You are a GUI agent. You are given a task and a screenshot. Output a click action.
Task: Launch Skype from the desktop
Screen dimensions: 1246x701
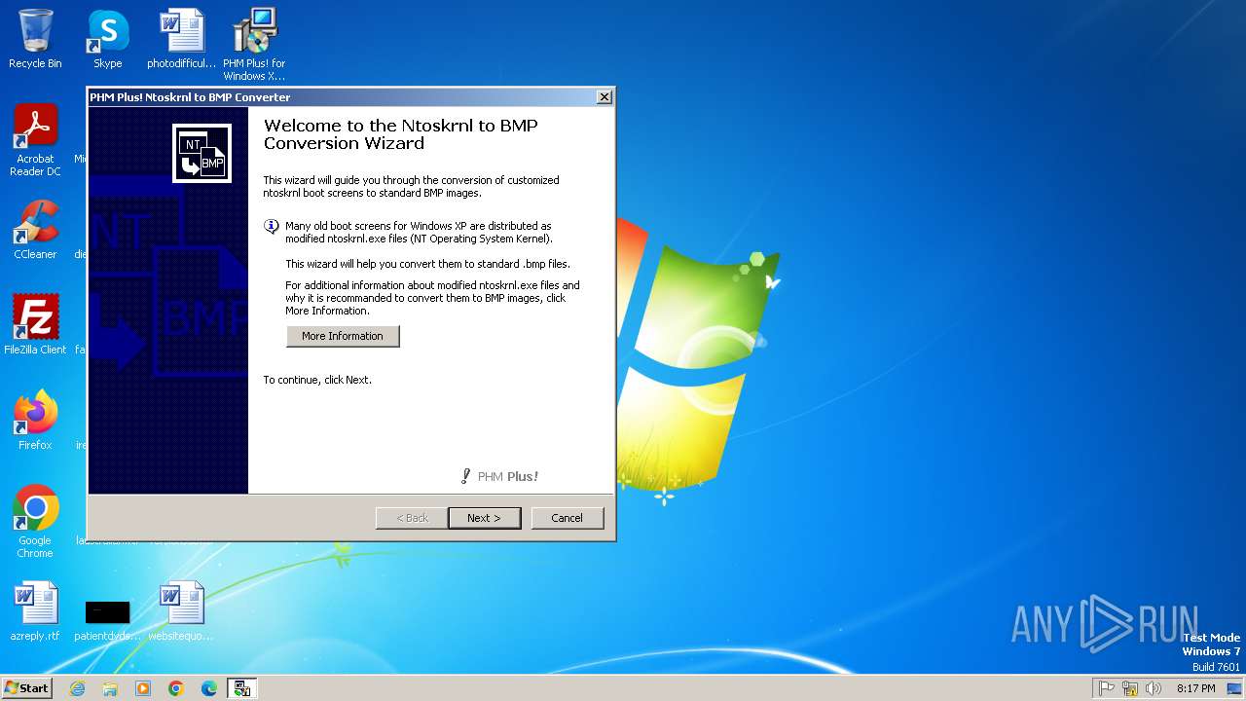(x=107, y=40)
